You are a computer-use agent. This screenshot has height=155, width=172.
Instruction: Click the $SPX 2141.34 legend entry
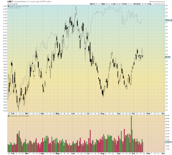(x=15, y=8)
